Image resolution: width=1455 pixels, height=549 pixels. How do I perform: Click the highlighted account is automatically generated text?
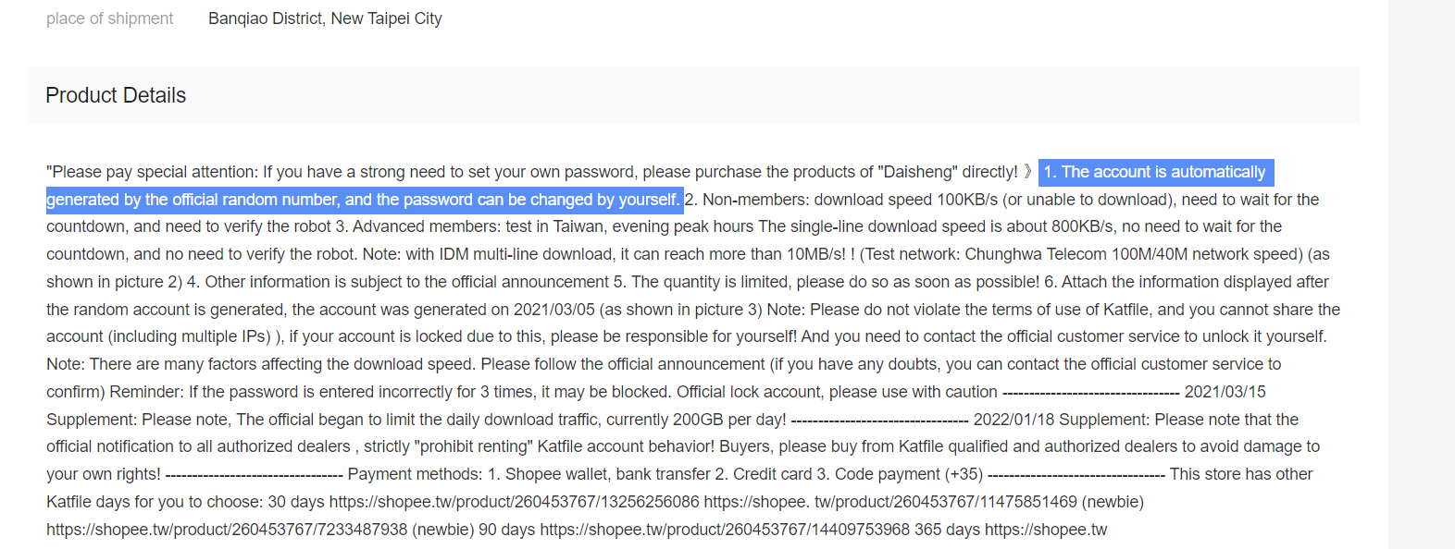[x=660, y=186]
